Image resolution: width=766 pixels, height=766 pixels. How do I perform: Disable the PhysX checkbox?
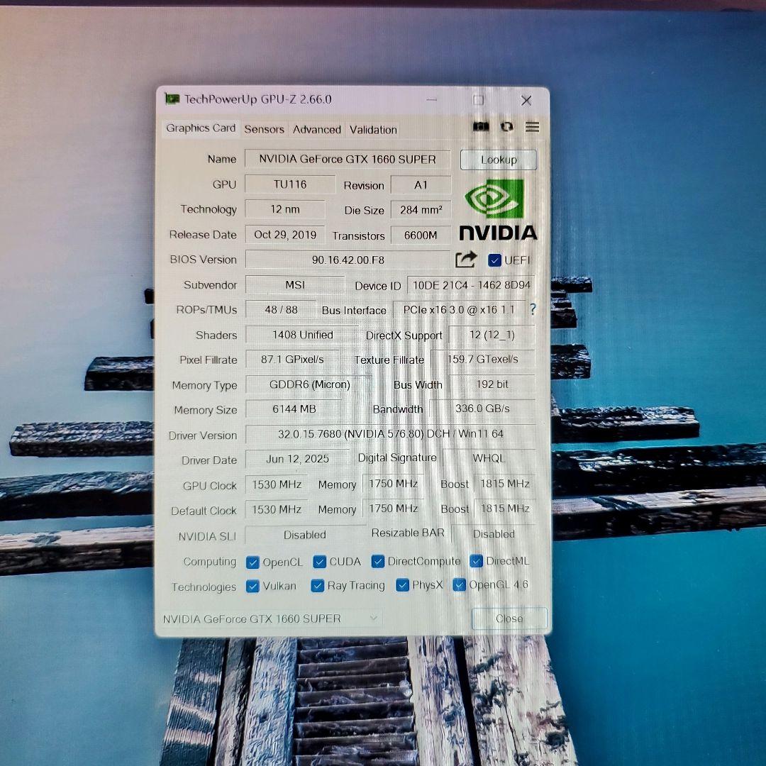point(401,585)
